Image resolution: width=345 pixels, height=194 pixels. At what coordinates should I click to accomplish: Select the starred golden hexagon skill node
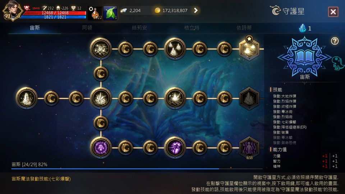tap(249, 49)
